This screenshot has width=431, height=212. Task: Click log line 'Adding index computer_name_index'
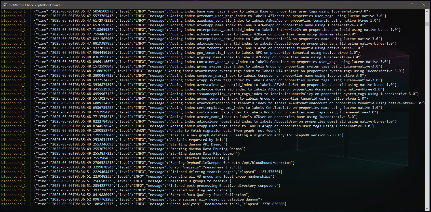tap(184, 76)
